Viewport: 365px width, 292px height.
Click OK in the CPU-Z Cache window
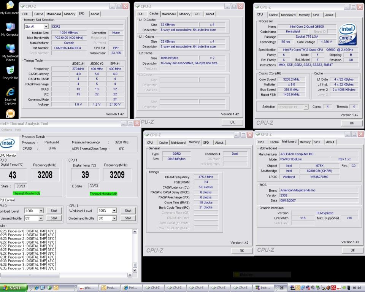coord(232,122)
